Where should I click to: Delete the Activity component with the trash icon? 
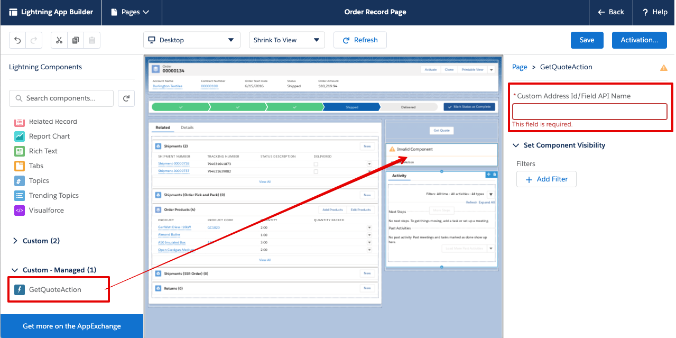(x=495, y=175)
